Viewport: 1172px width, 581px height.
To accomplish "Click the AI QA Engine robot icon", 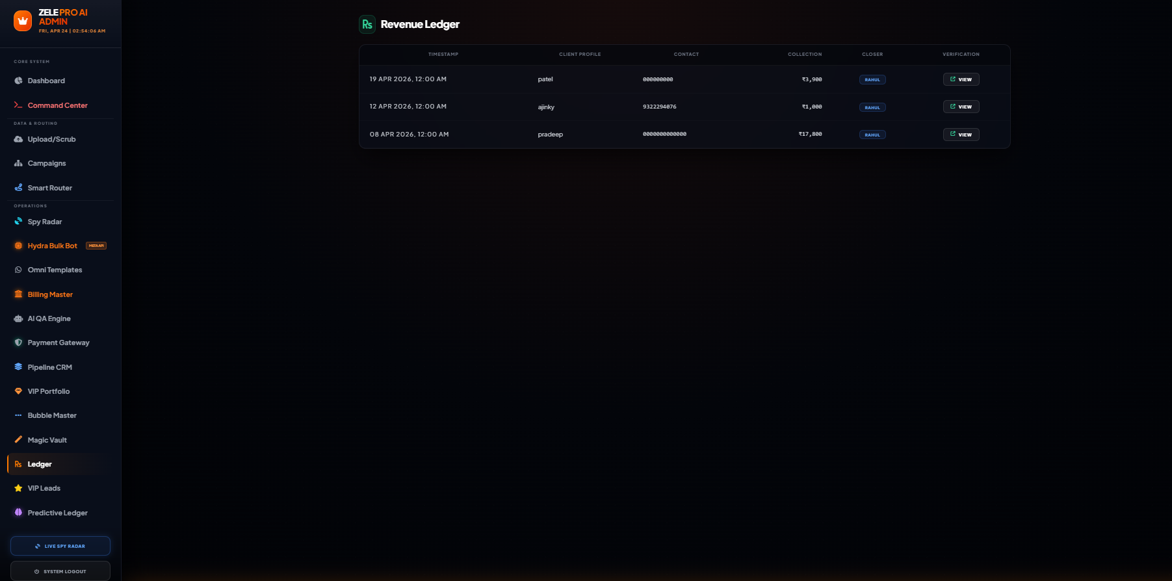I will (18, 318).
